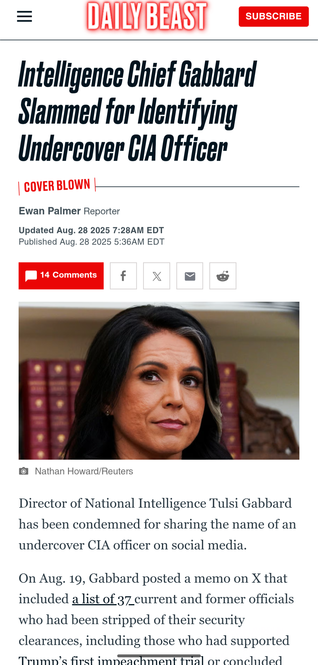Open Ewan Palmer author page
This screenshot has height=665, width=318.
coord(50,211)
